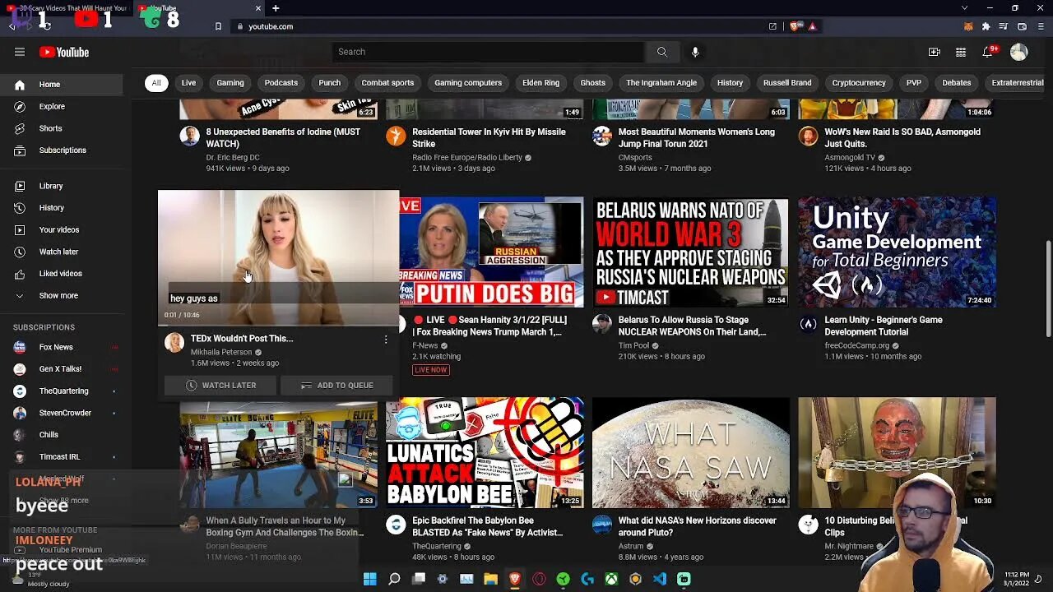Click the YouTube logo

click(64, 52)
